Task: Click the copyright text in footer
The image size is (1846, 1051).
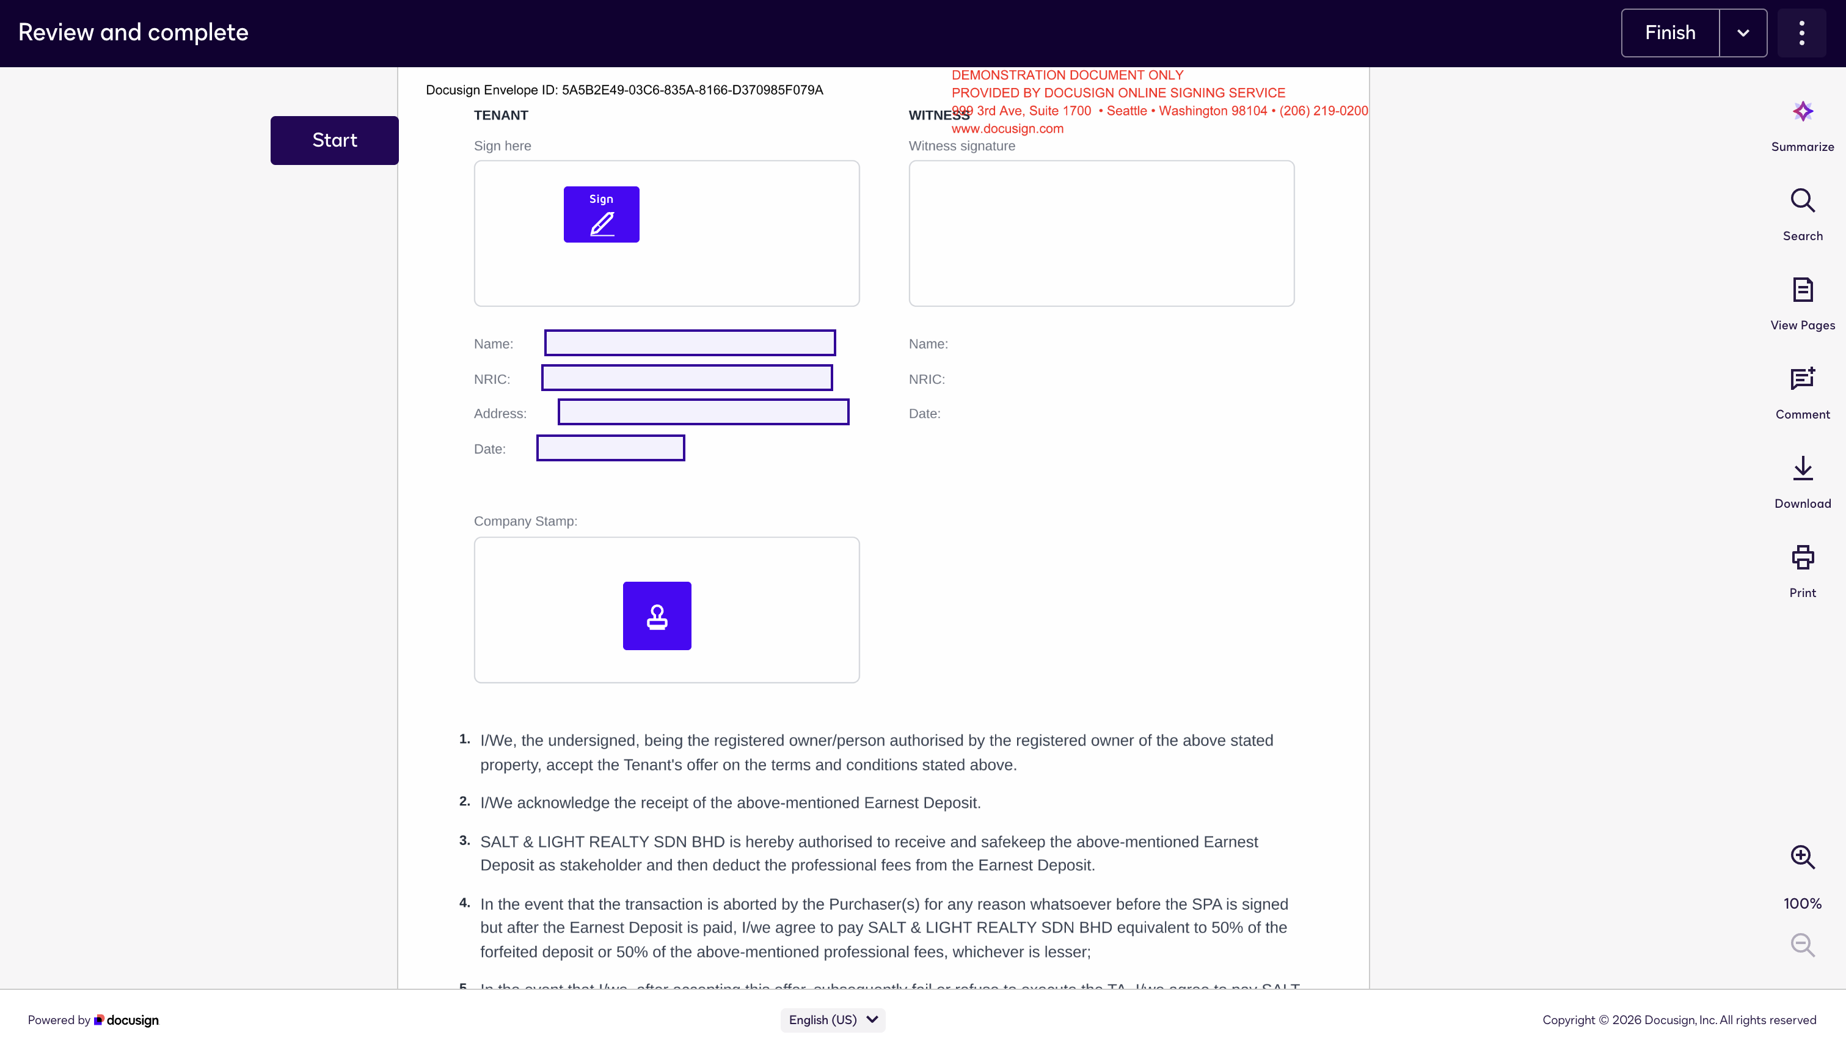Action: (1679, 1020)
